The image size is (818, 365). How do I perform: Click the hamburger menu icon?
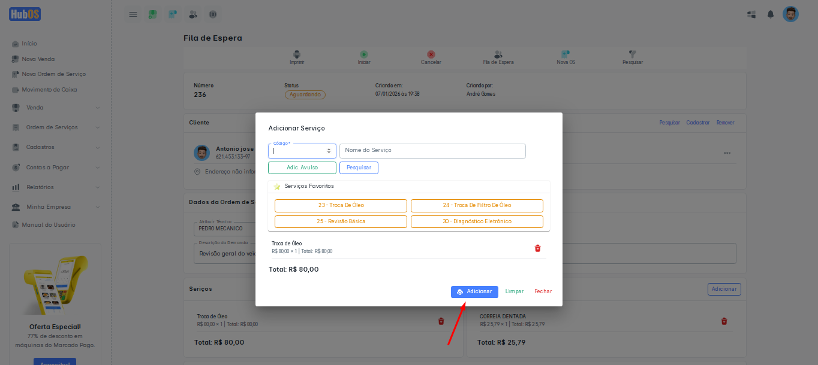point(133,14)
